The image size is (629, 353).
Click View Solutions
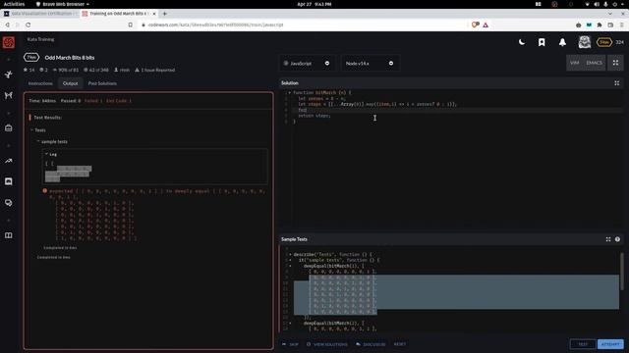point(327,344)
